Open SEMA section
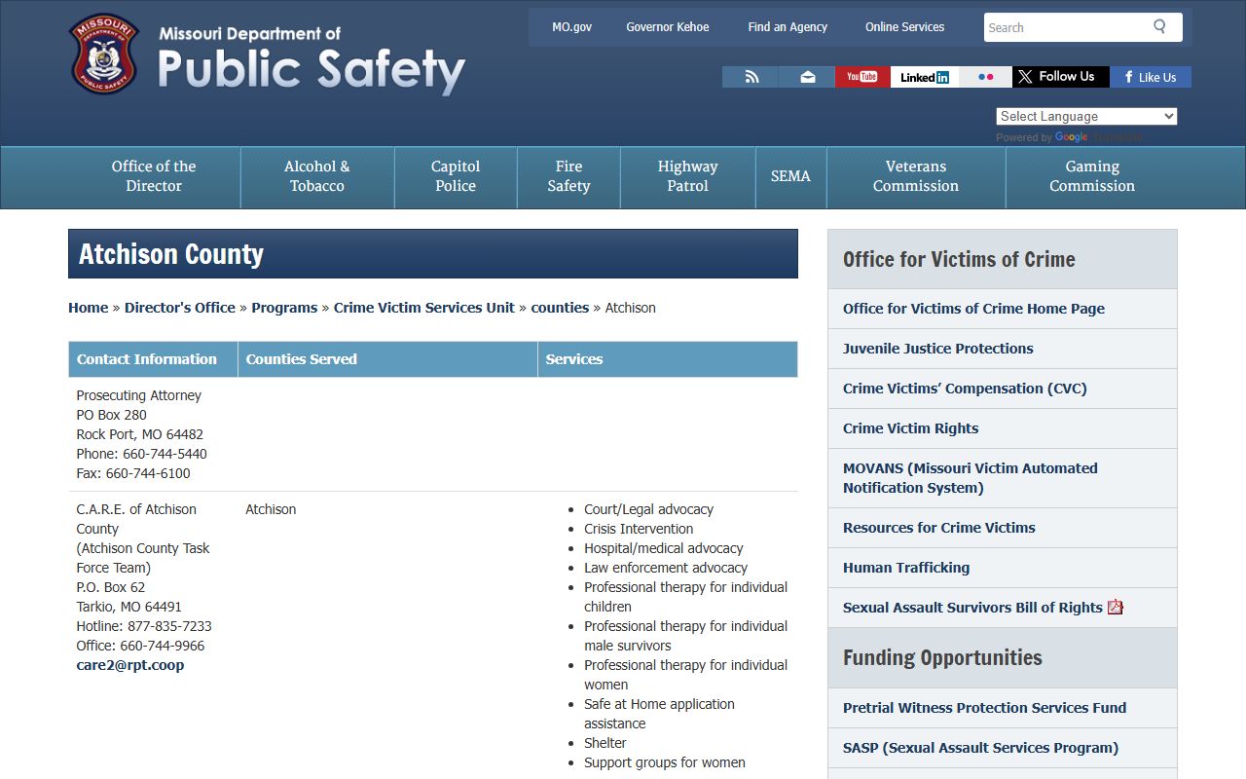 (790, 176)
